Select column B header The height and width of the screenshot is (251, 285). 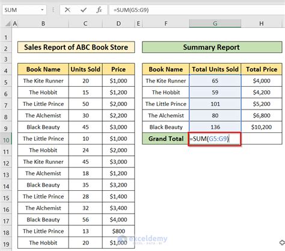tap(43, 23)
